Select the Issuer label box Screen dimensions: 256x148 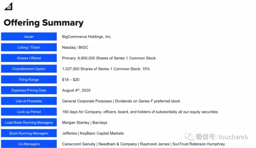click(29, 37)
